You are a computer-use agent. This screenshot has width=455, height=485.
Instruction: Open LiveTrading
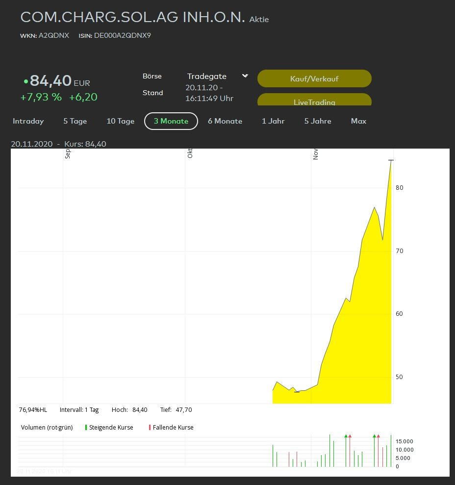[314, 100]
